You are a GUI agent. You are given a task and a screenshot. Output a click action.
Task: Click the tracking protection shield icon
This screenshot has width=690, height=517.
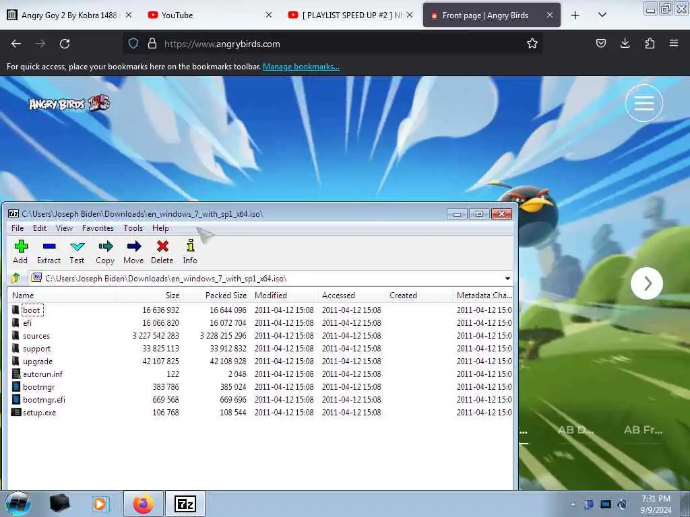pyautogui.click(x=133, y=44)
